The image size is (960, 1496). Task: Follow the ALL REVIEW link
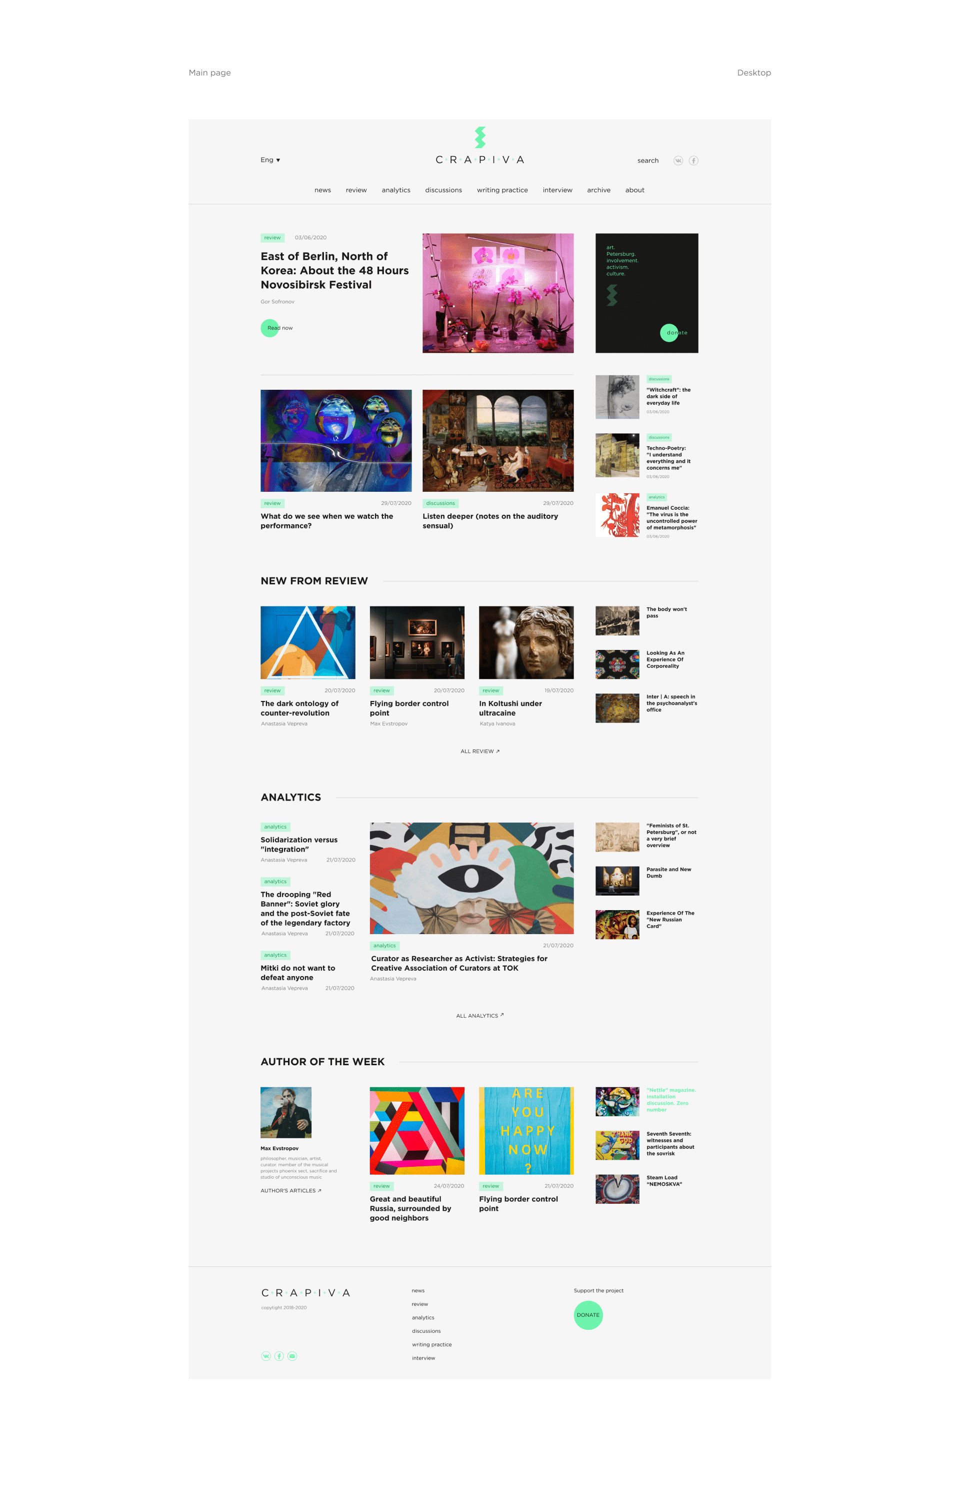pyautogui.click(x=480, y=752)
